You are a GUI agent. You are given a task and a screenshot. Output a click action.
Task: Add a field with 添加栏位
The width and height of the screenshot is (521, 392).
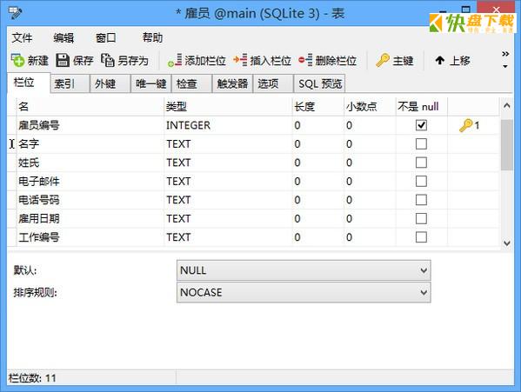pyautogui.click(x=197, y=61)
